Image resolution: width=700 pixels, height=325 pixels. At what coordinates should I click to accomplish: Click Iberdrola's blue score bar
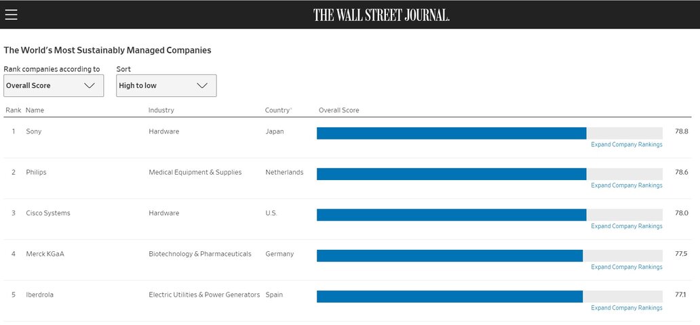click(x=450, y=297)
